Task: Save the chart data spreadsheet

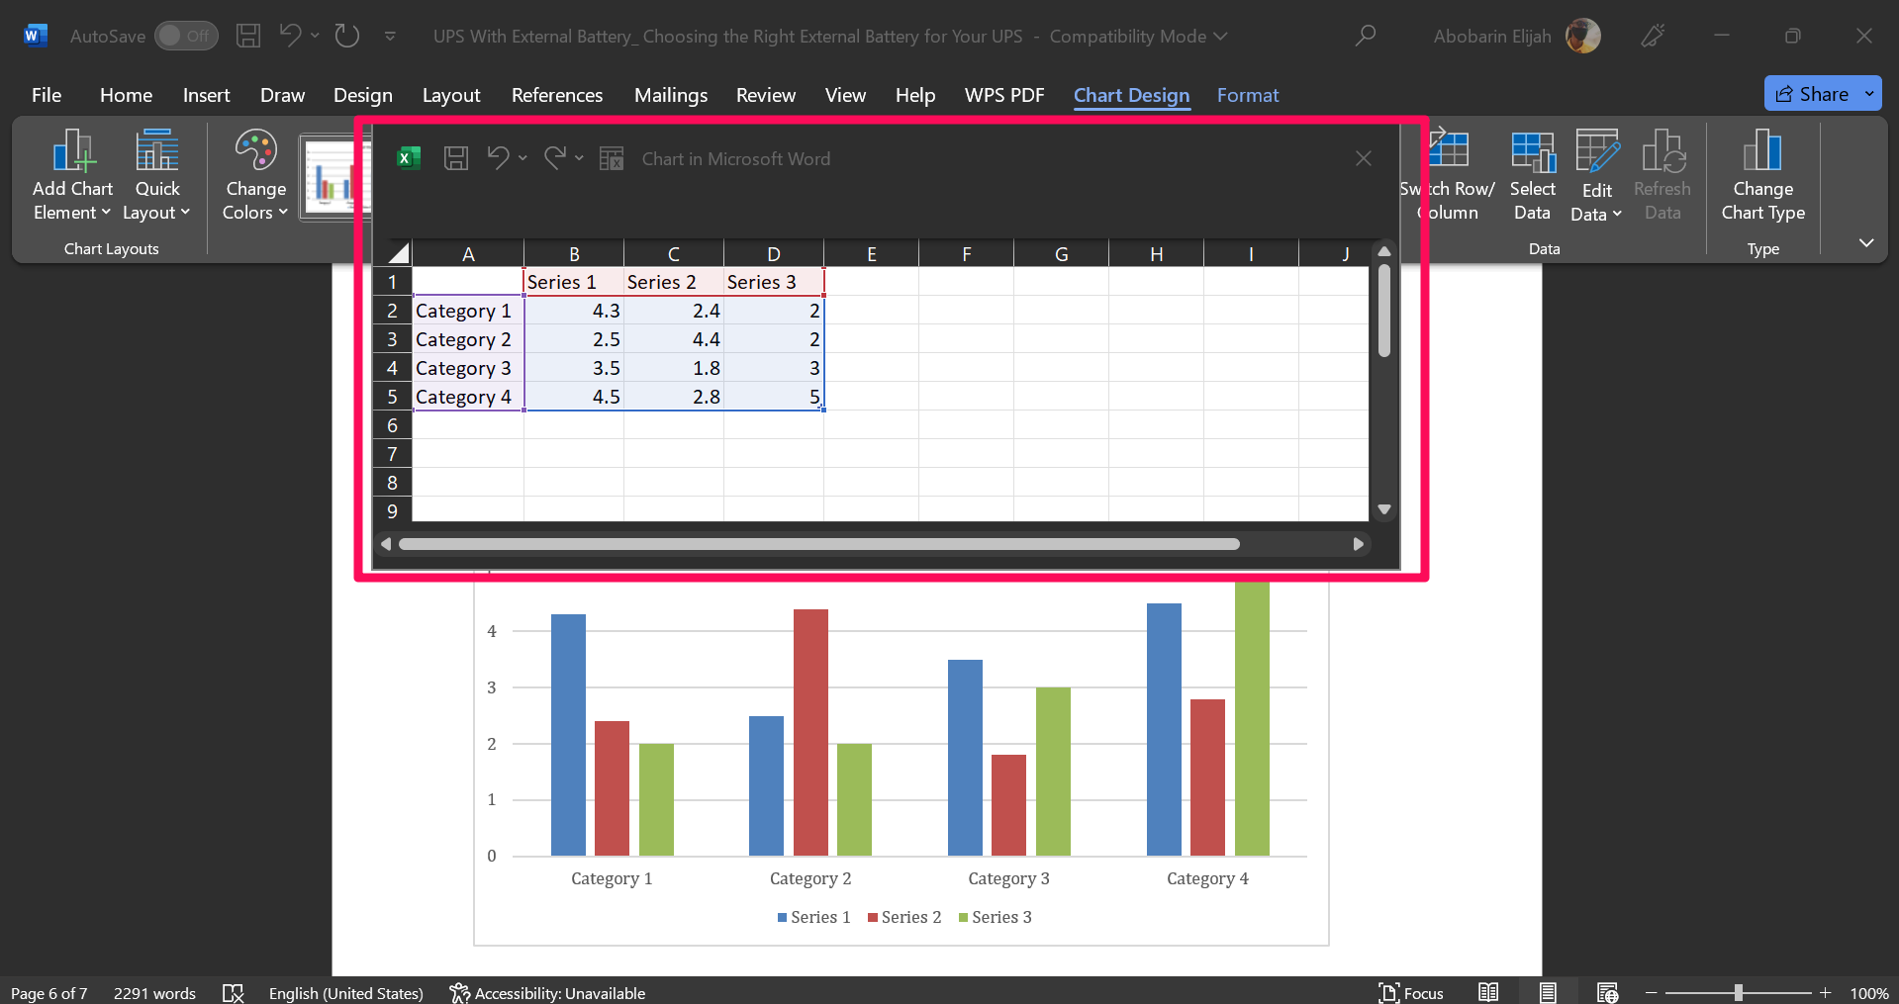Action: pos(456,158)
